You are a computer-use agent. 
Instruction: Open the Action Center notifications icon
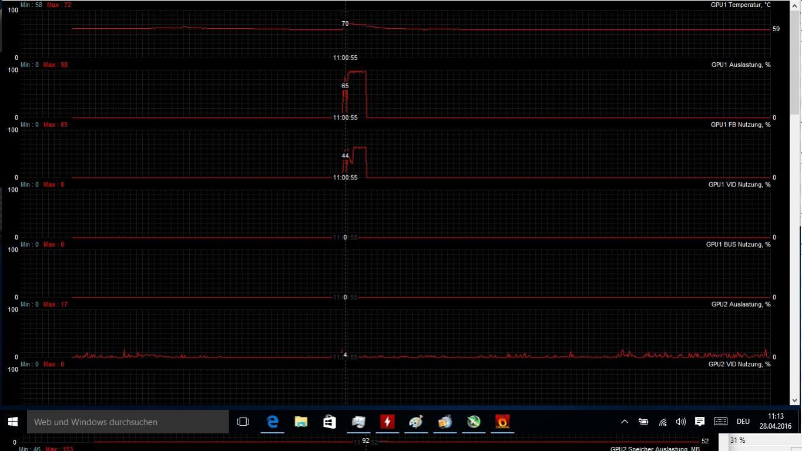point(700,422)
